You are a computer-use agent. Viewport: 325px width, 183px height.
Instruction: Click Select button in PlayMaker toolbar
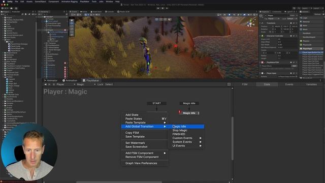point(109,84)
